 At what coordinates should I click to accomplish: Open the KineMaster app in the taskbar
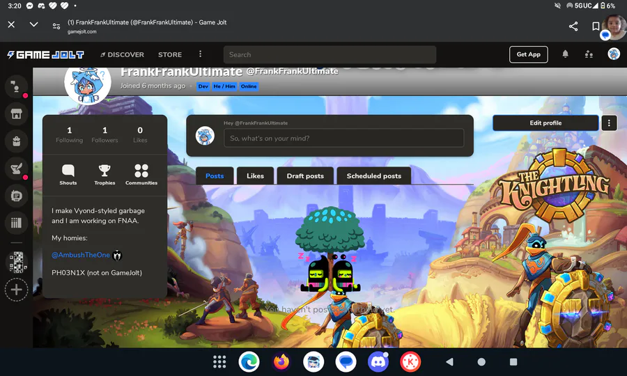(x=410, y=362)
